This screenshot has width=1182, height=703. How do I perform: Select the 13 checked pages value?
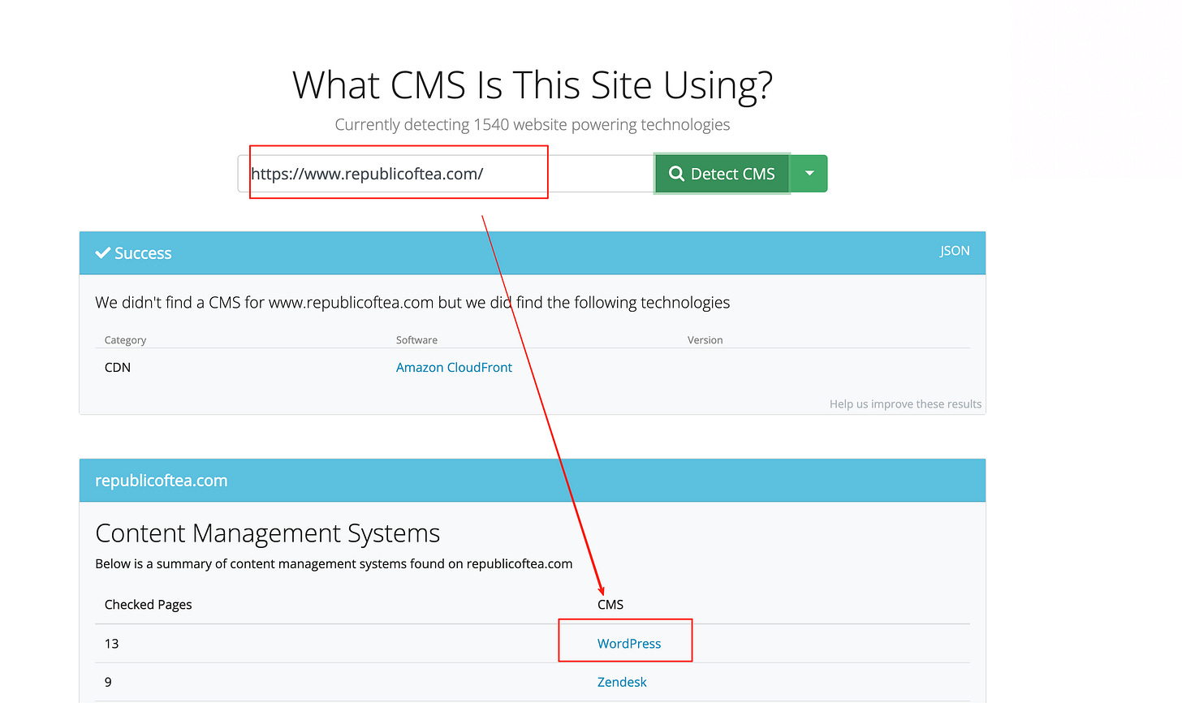point(112,644)
